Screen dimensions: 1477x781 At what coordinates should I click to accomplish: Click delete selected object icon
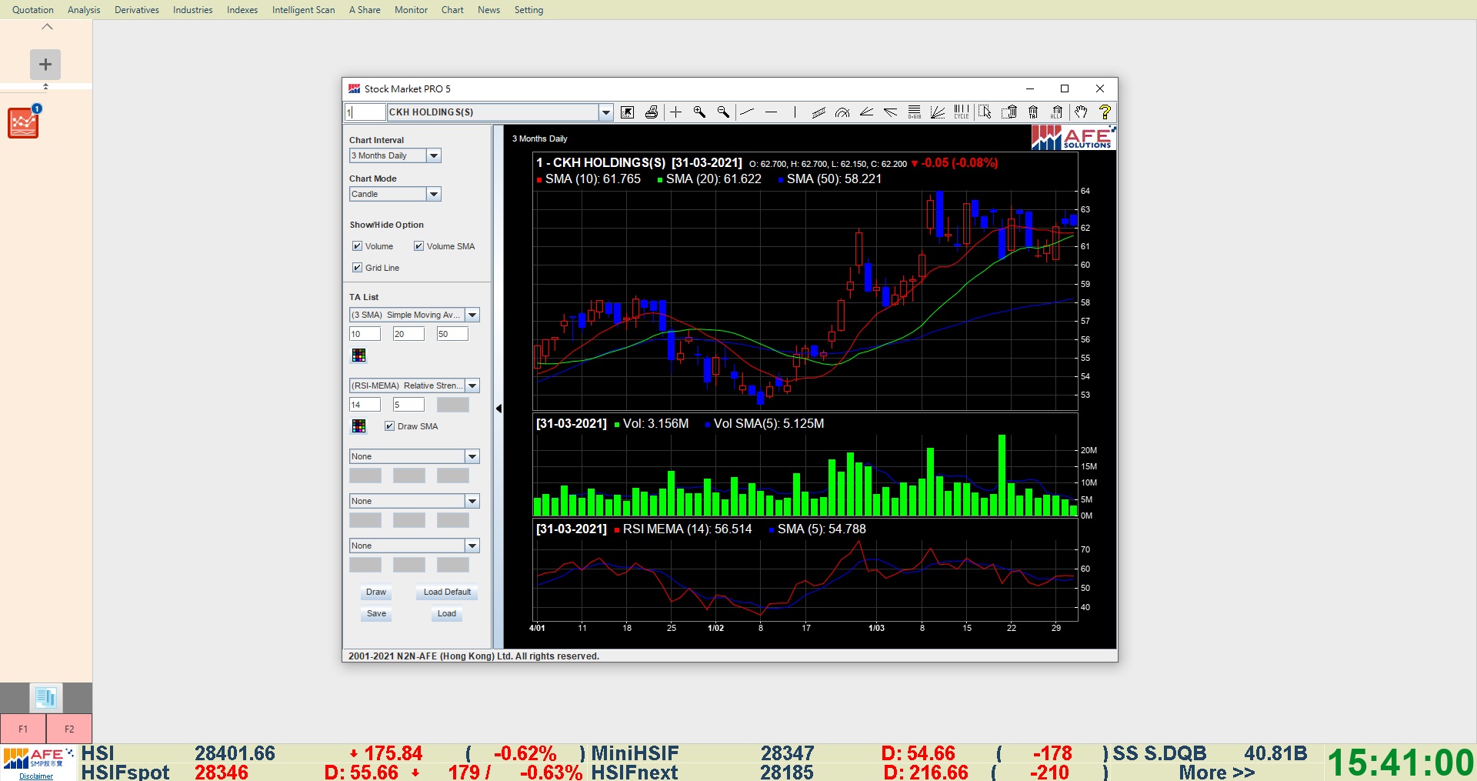point(1009,112)
